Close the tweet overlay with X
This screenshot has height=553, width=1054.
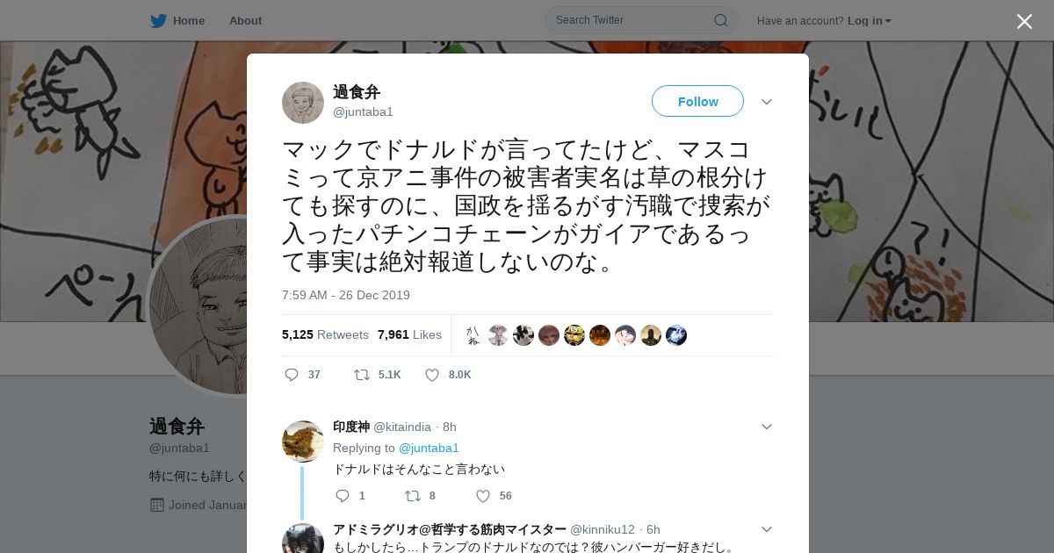pos(1024,21)
